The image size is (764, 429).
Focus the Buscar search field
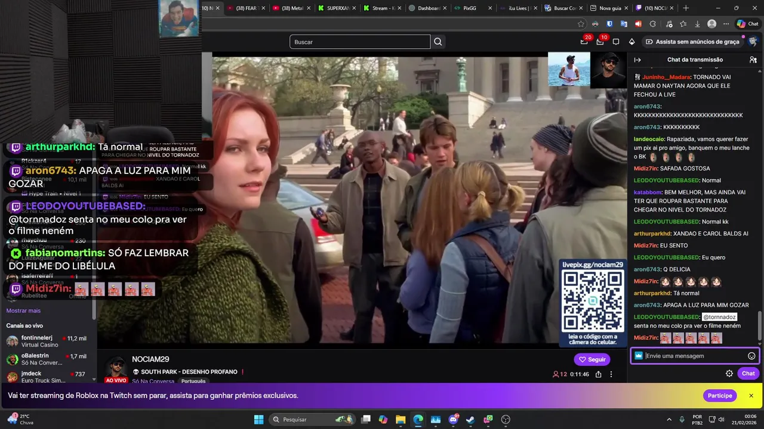(360, 42)
